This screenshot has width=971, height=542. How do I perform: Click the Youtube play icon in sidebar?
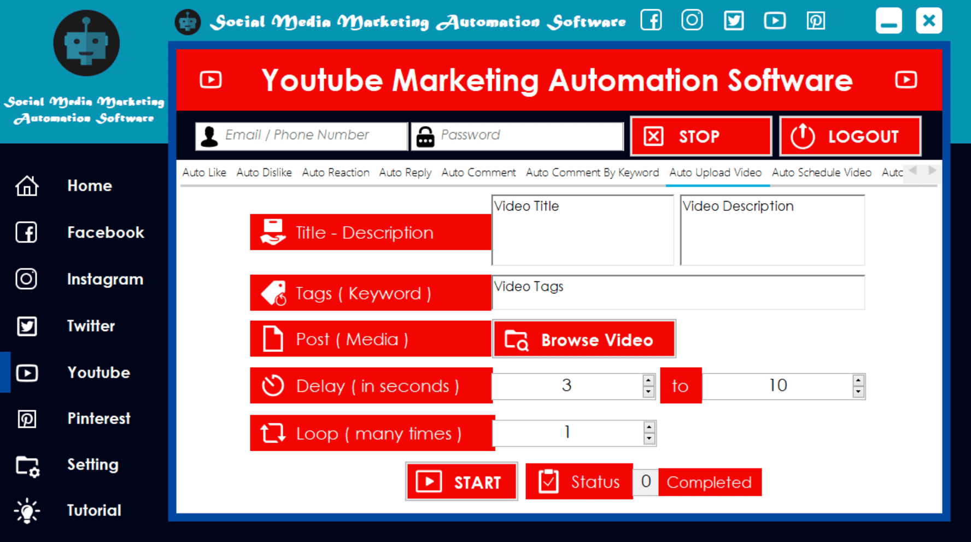[27, 373]
